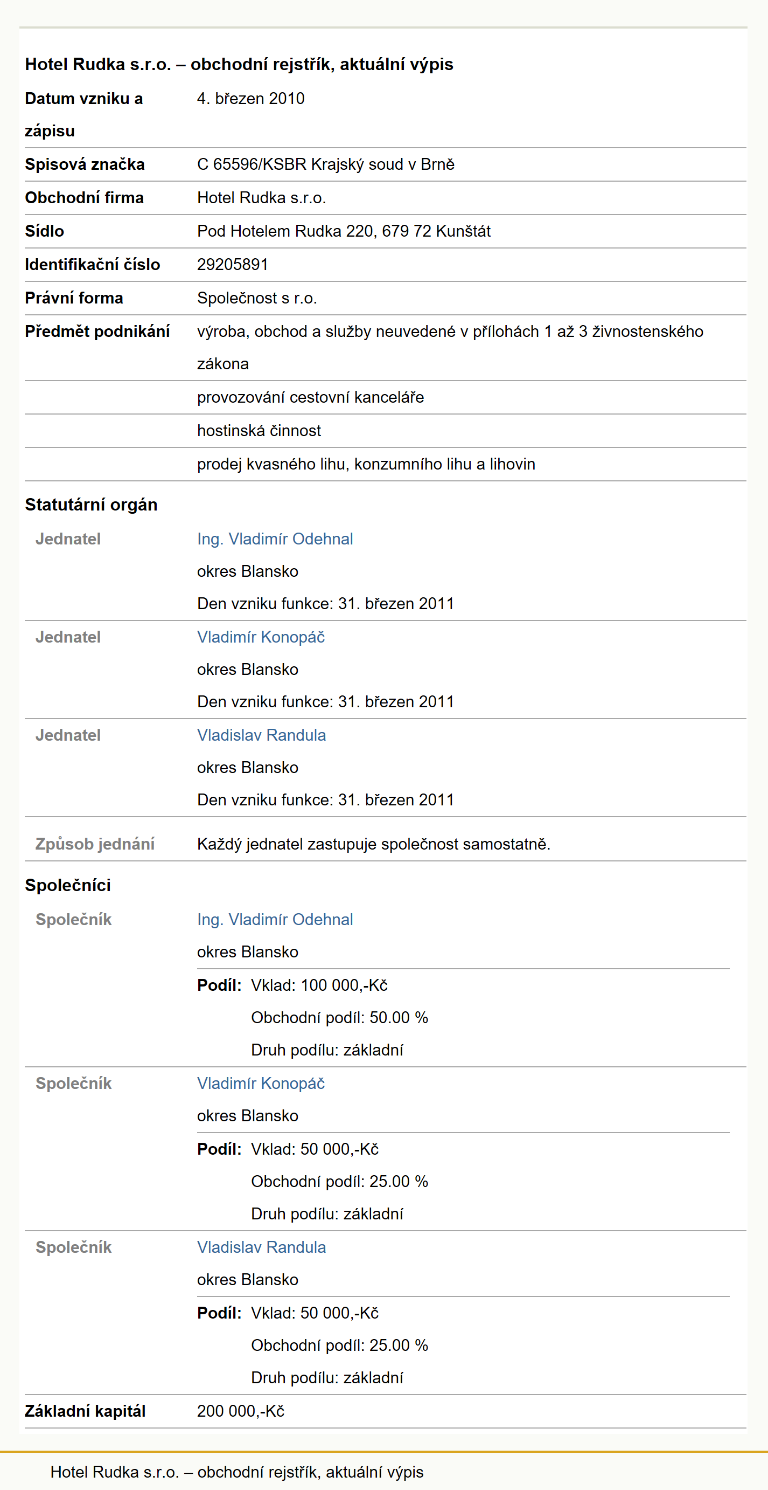The image size is (768, 1490).
Task: Click the Statutární orgán section heading
Action: click(x=92, y=505)
